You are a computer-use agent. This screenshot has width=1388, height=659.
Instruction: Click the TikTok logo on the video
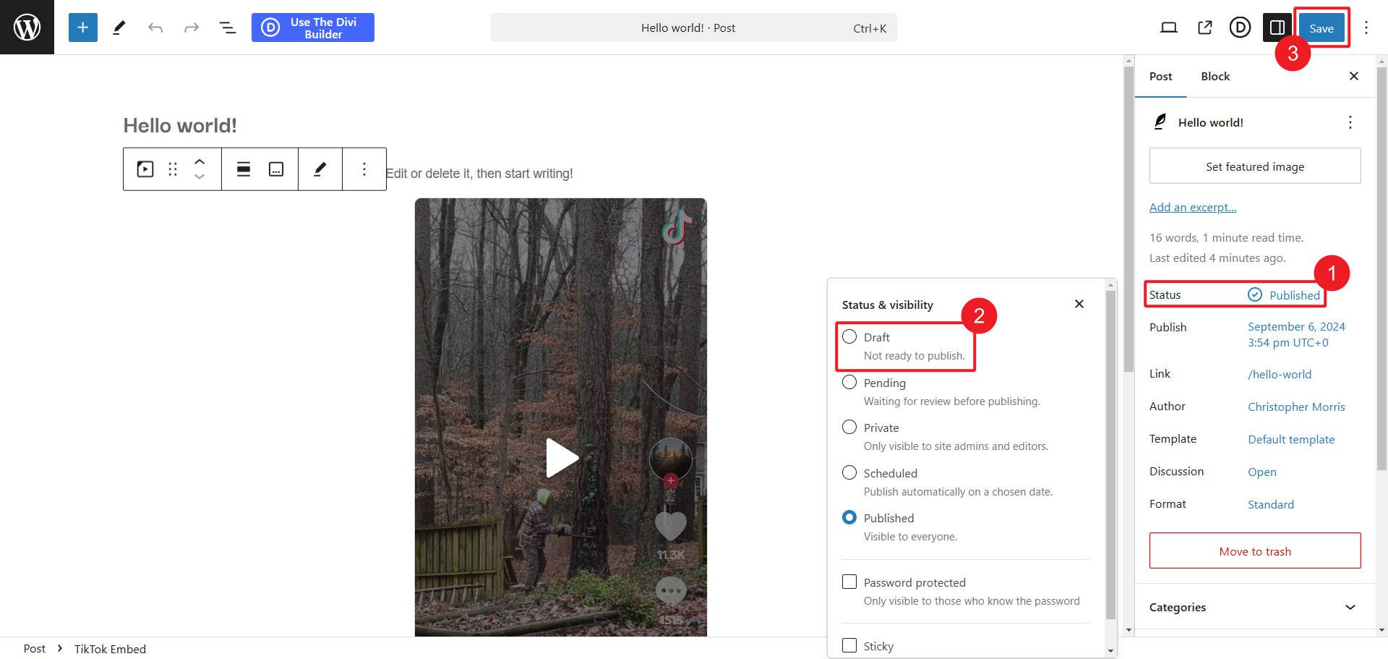[677, 227]
